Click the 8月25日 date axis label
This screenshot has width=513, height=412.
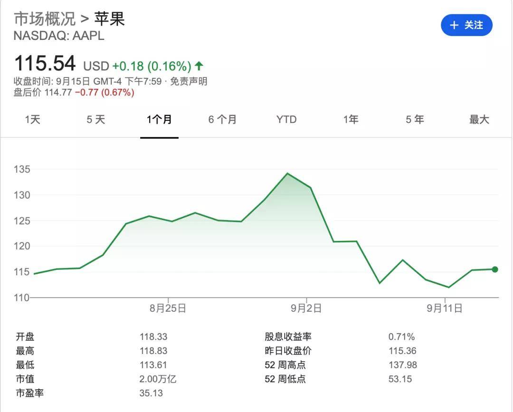pos(168,308)
